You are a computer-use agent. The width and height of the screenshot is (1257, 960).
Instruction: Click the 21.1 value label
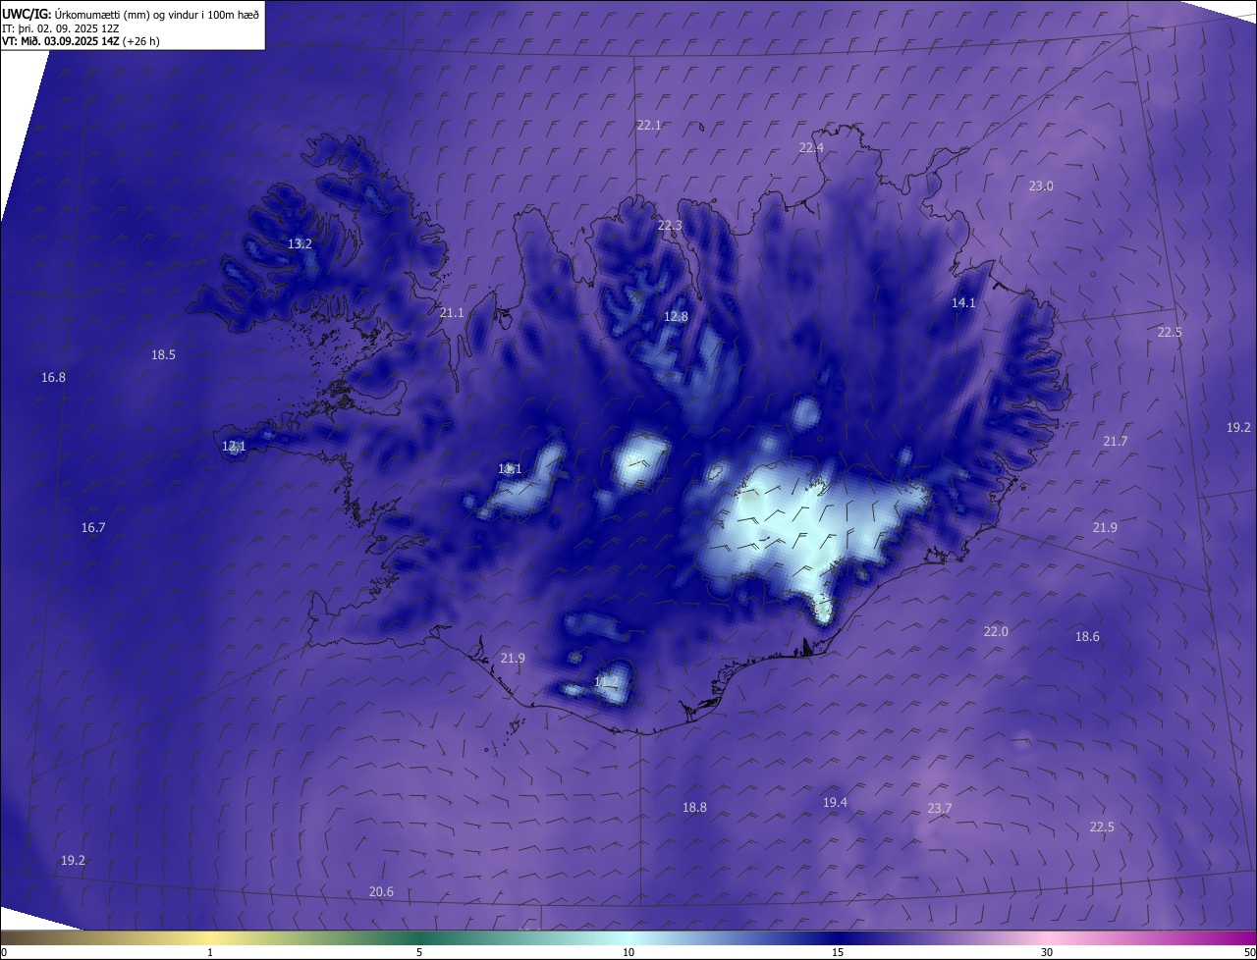(452, 313)
